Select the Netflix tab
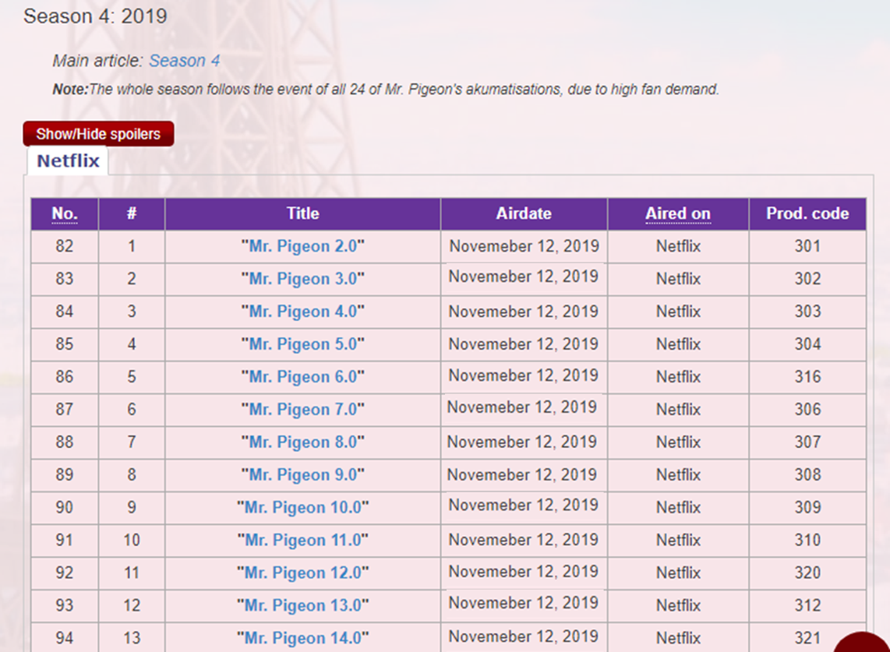 (x=68, y=161)
